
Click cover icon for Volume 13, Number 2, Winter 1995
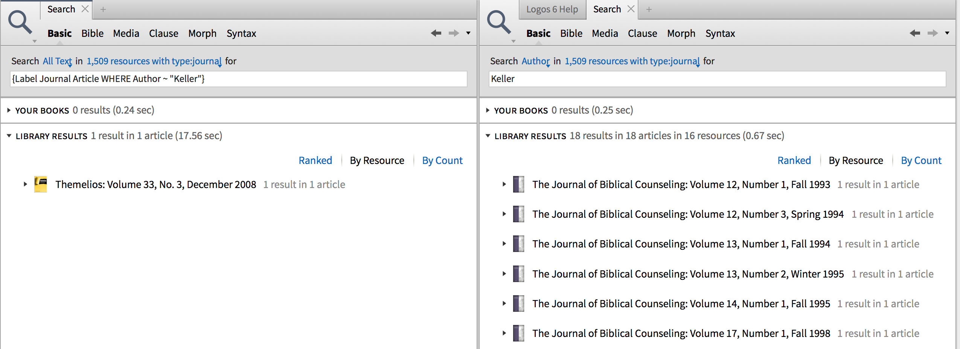(518, 274)
